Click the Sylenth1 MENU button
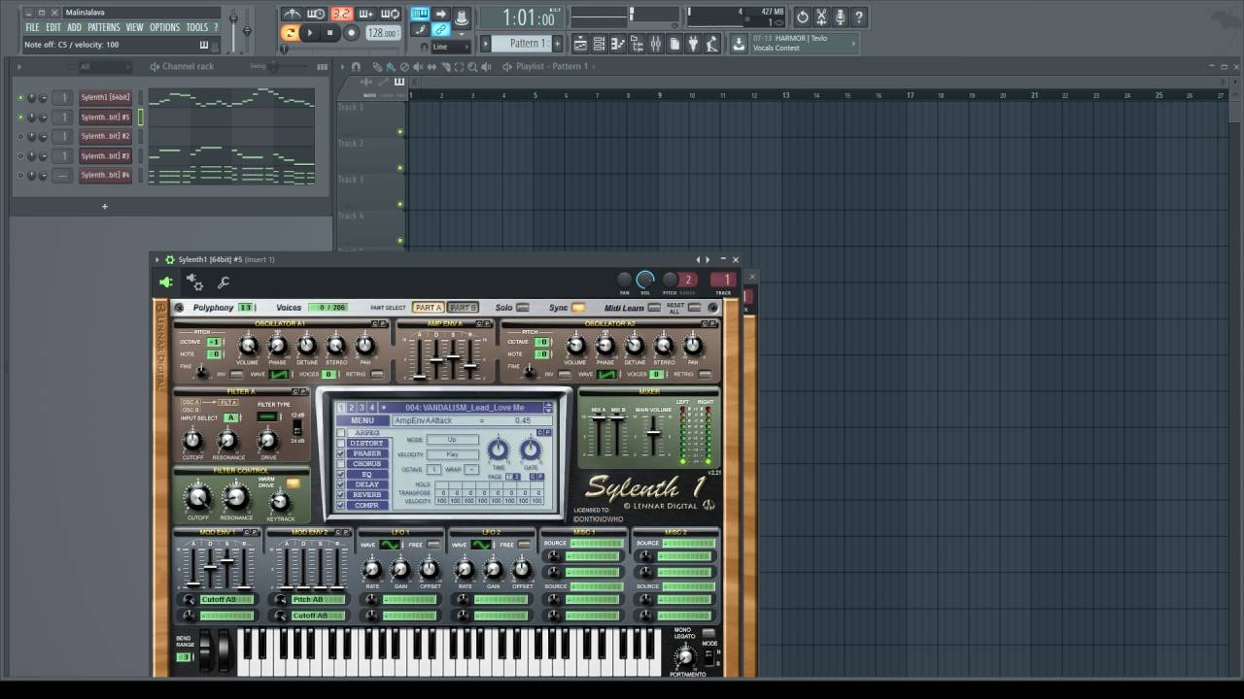 (362, 420)
